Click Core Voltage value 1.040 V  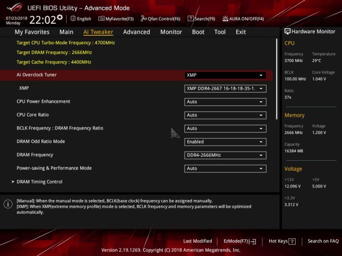point(319,79)
